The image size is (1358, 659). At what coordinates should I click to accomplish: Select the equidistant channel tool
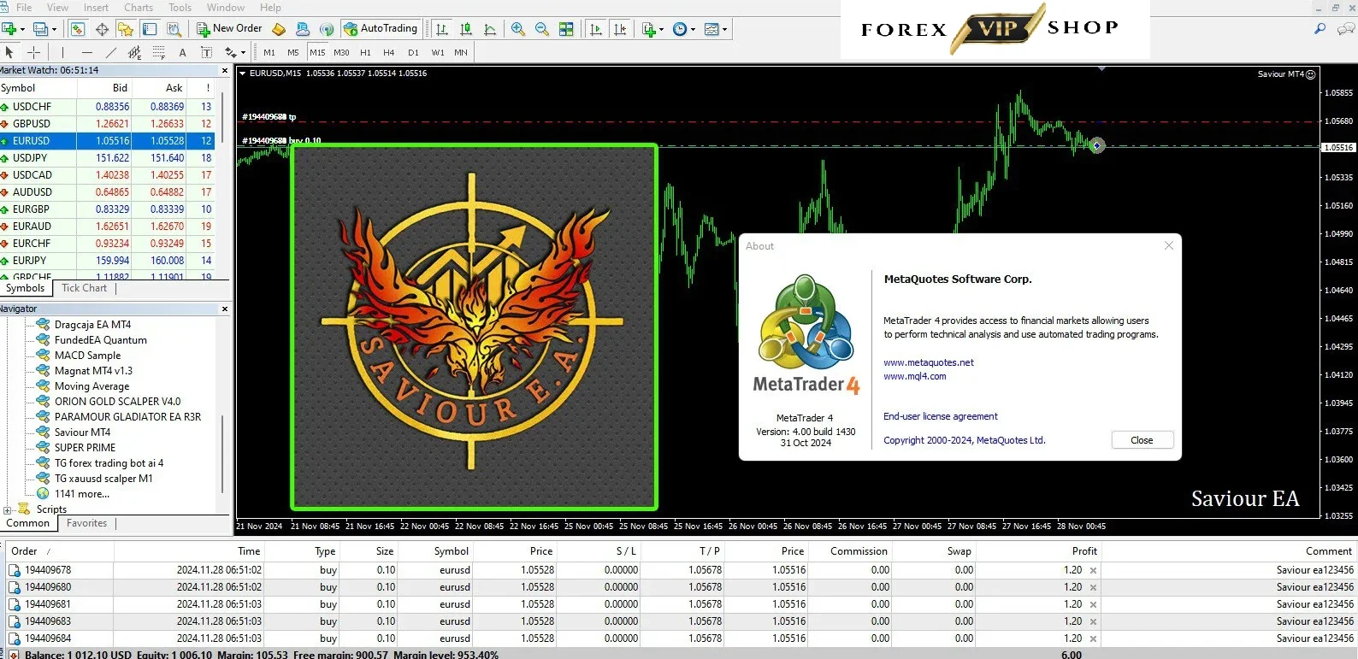[x=134, y=53]
